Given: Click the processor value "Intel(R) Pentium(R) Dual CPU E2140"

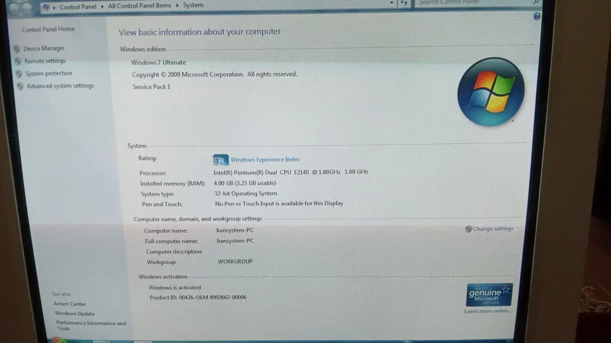Looking at the screenshot, I should tap(261, 172).
